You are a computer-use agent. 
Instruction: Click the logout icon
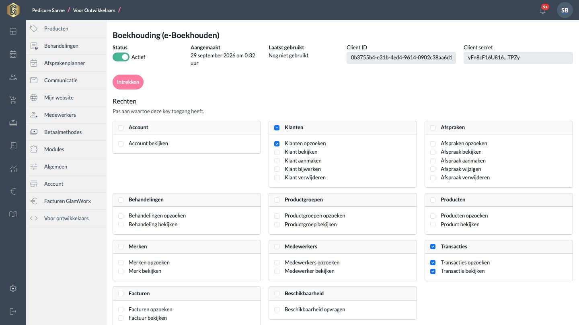tap(13, 311)
